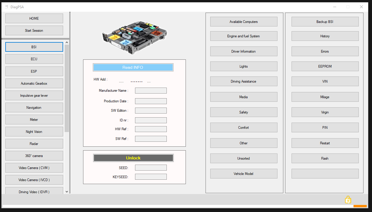
Task: Open the History function
Action: coord(325,36)
